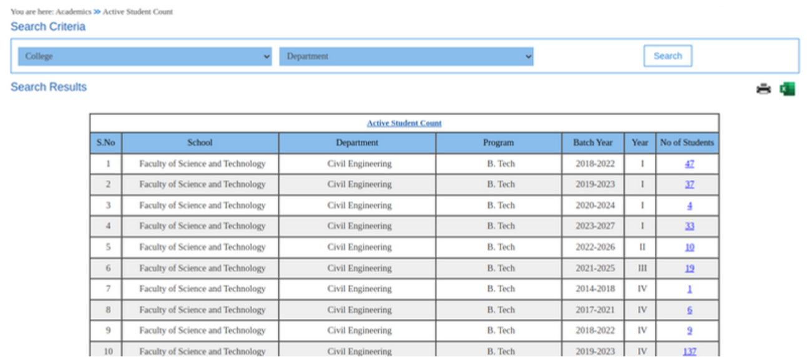
Task: Click the 37 students link in row 2
Action: coord(689,184)
